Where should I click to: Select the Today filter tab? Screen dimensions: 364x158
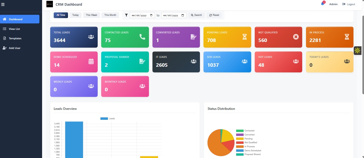coord(76,15)
